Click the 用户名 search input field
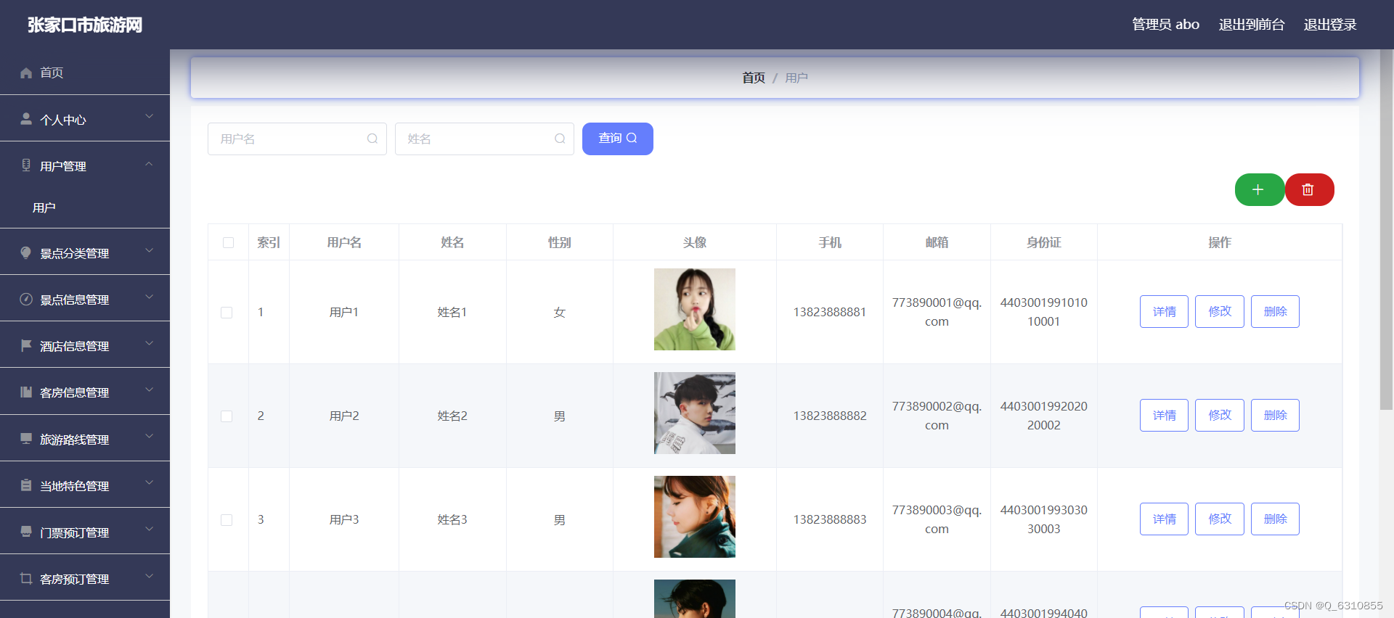 pos(297,139)
